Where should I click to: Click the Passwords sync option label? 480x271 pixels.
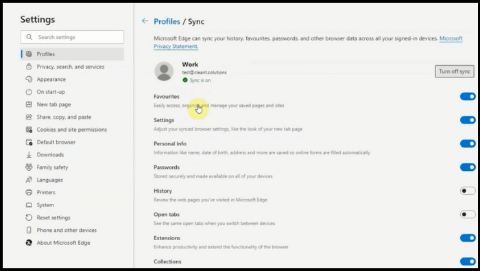(x=167, y=167)
